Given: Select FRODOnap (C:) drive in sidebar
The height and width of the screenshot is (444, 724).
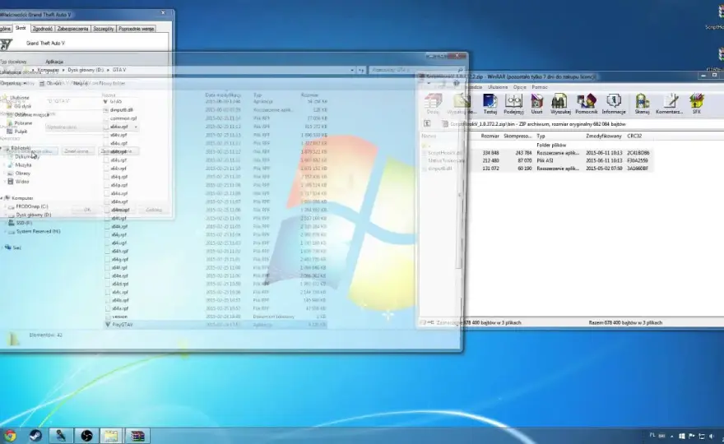Looking at the screenshot, I should coord(32,206).
